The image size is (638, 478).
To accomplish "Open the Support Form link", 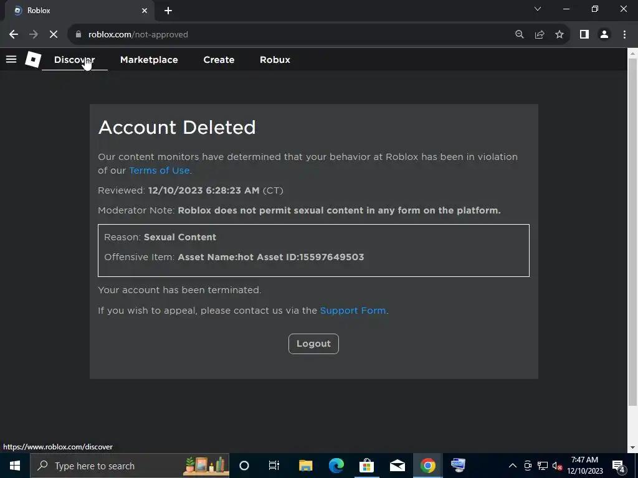I will click(x=353, y=311).
